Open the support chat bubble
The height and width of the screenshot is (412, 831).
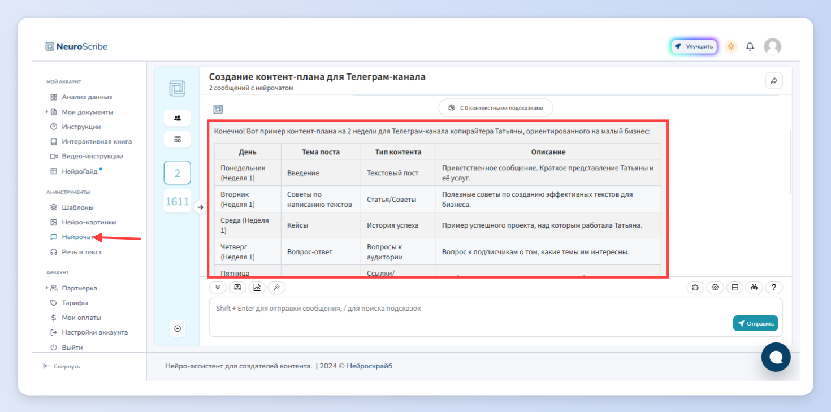[x=776, y=357]
